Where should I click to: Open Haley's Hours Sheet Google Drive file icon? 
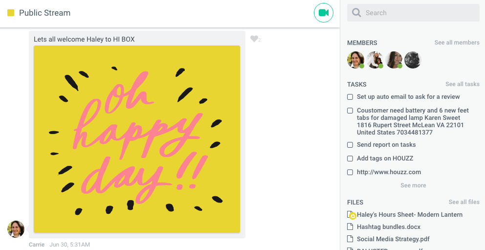point(351,215)
